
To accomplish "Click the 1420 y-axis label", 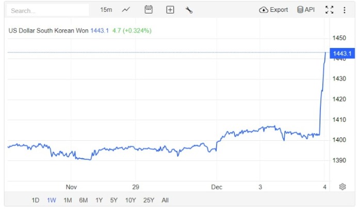I will (339, 99).
